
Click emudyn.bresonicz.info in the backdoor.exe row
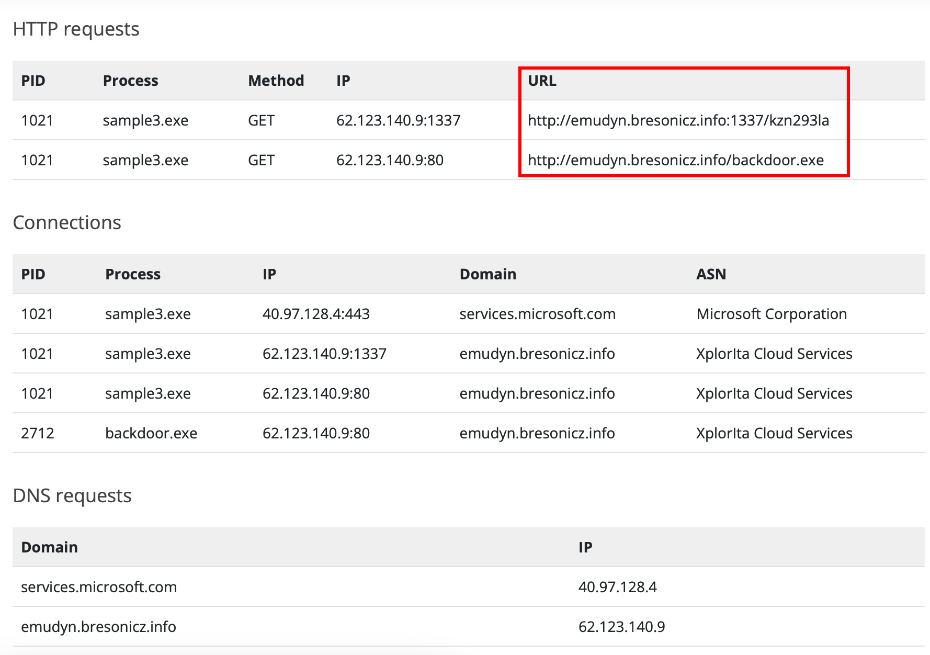(x=537, y=433)
